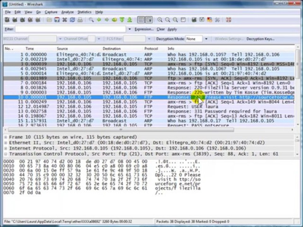
Task: Go to packet number icon
Action: coord(114,20)
